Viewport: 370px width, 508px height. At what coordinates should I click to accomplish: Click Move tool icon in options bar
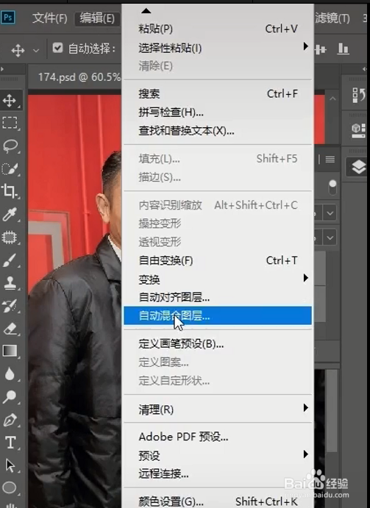point(18,50)
